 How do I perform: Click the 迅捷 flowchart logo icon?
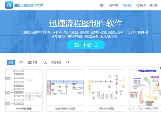9,5
